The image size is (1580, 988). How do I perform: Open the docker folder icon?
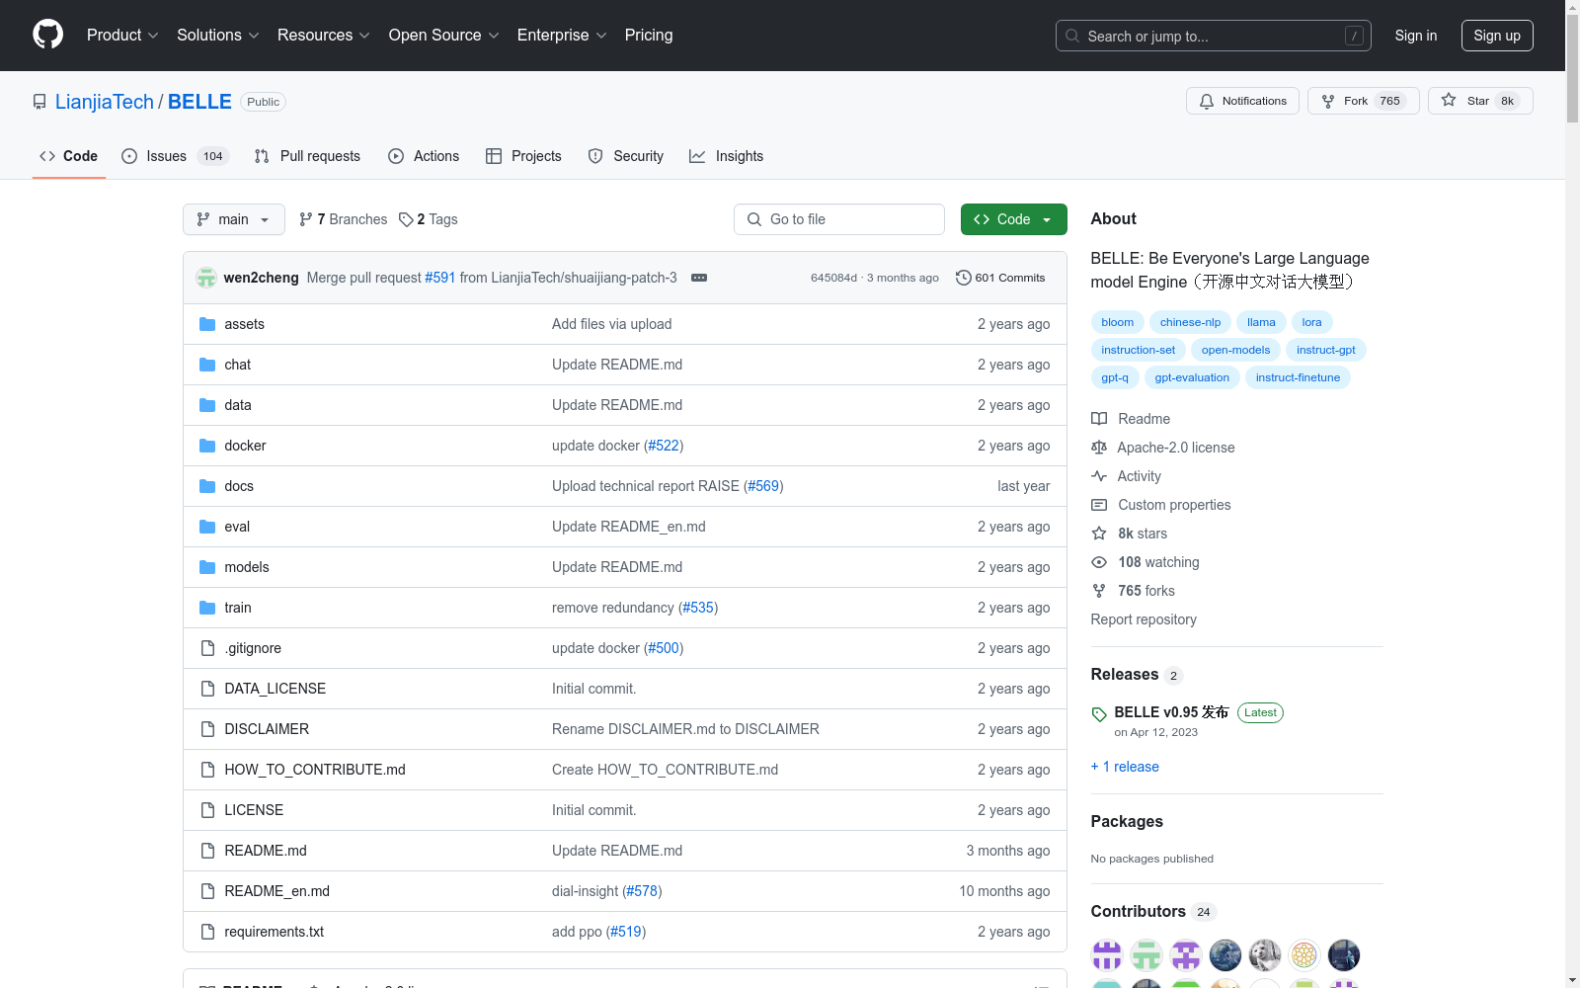pos(207,446)
